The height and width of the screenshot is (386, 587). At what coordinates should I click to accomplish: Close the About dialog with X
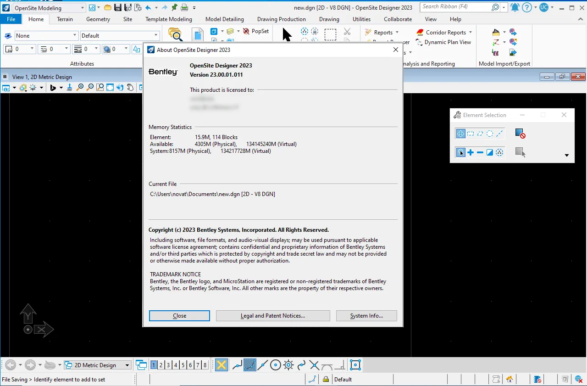(x=396, y=50)
